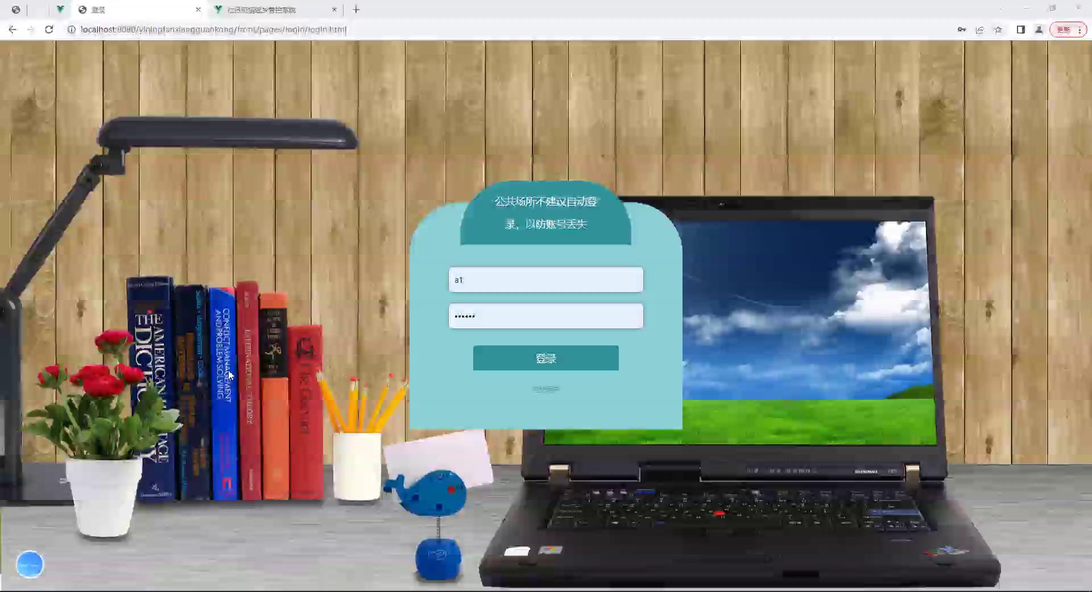Click the browser forward arrow
Screen dimensions: 1092x592
31,30
